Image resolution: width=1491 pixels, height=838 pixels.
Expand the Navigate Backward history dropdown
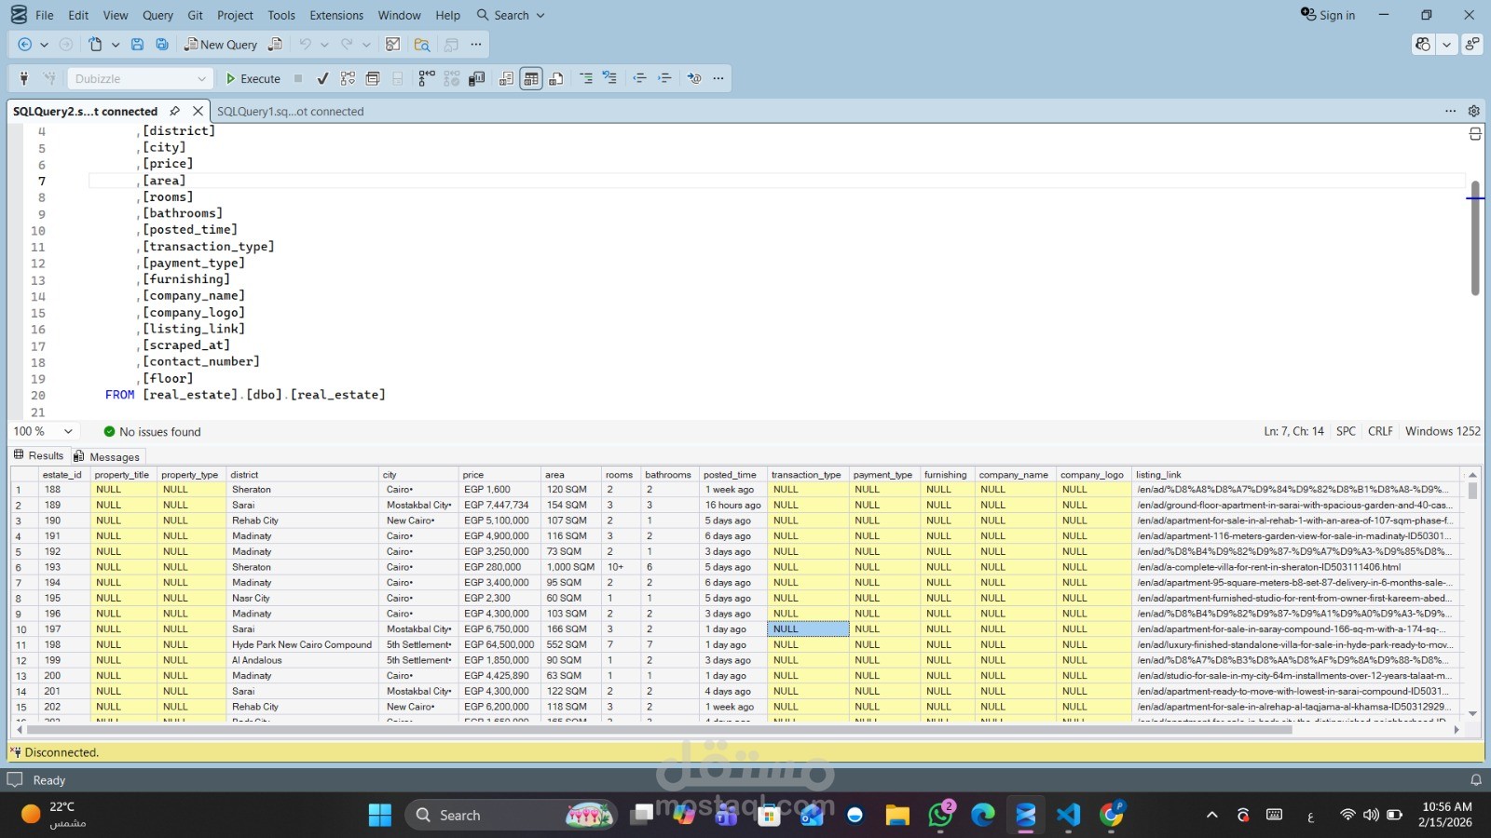(44, 45)
